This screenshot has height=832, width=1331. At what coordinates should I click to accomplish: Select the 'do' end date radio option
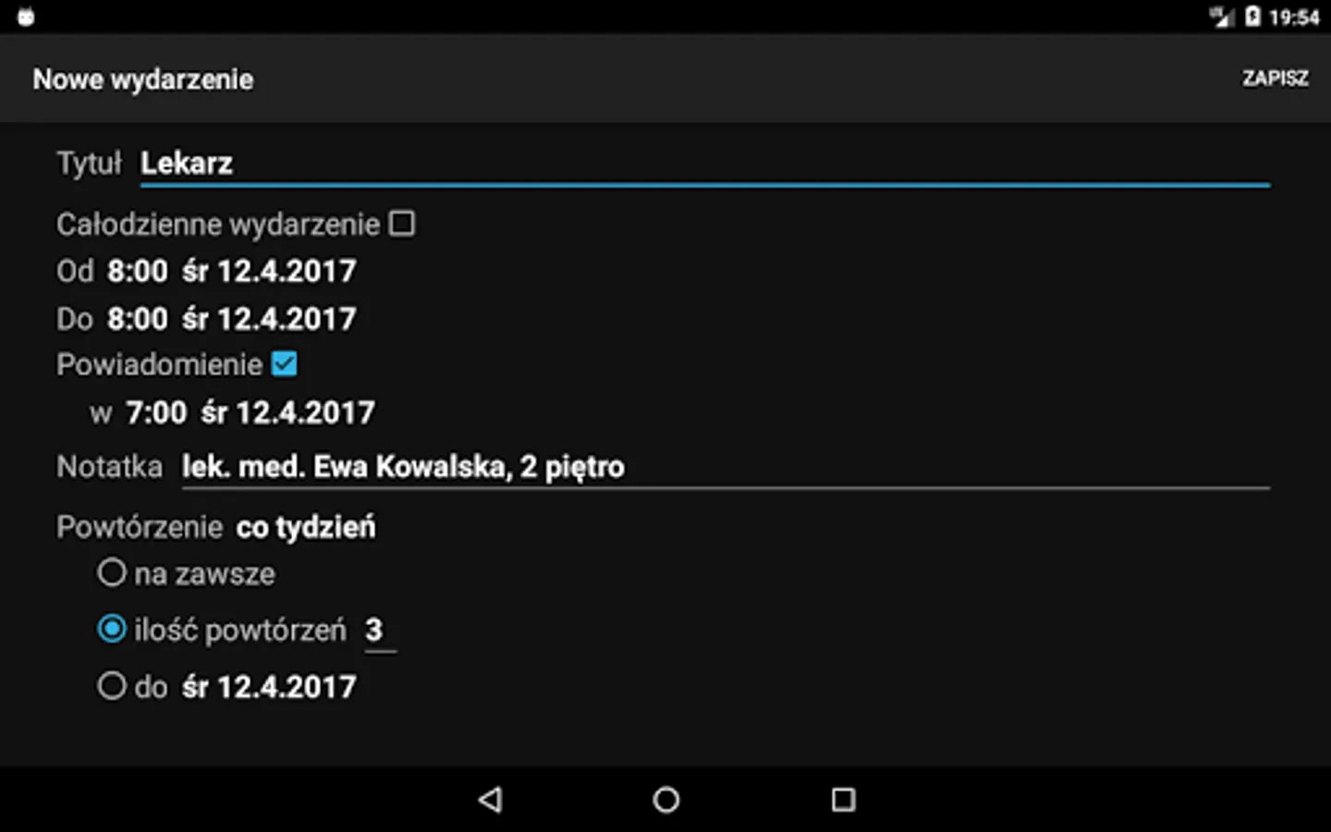coord(112,686)
